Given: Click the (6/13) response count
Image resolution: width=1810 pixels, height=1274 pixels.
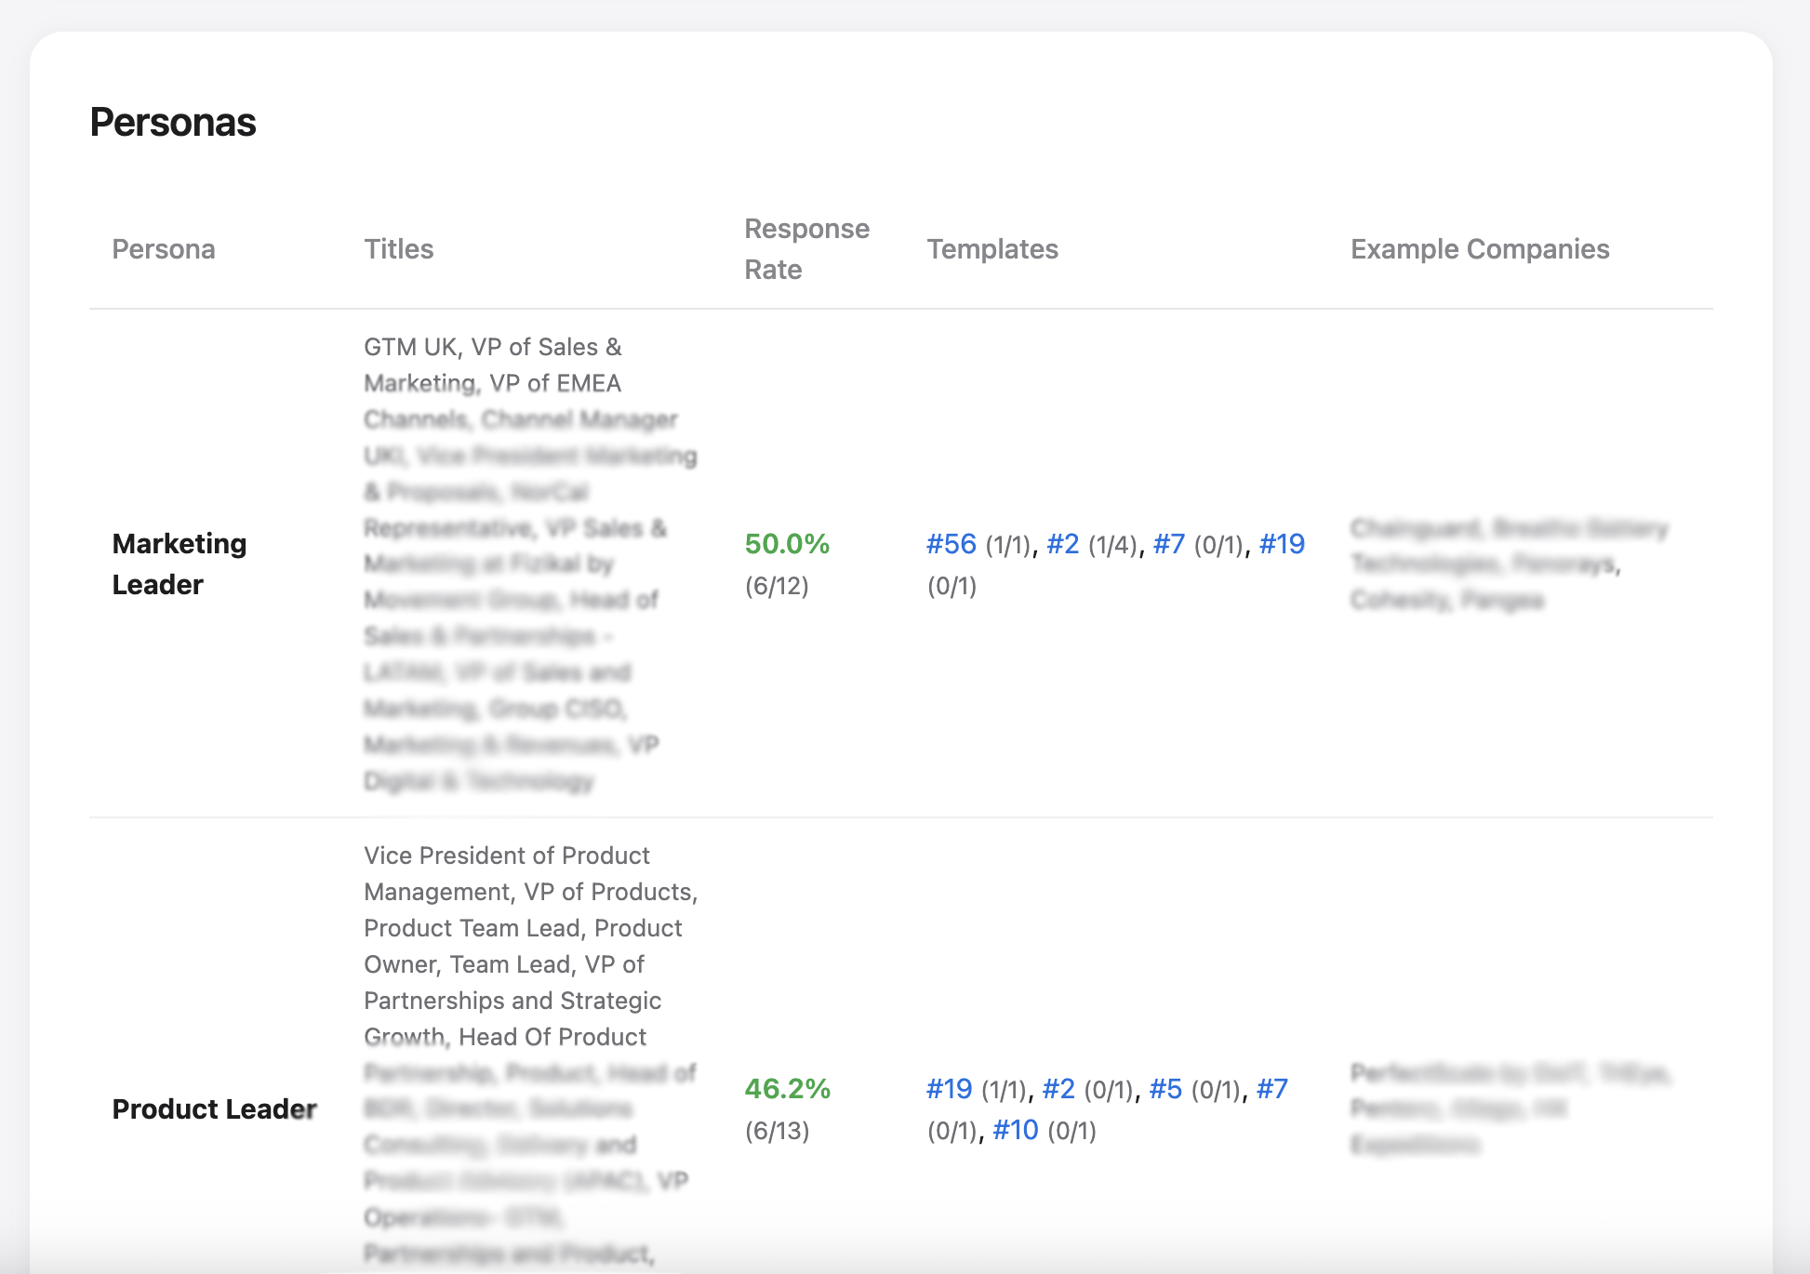Looking at the screenshot, I should coord(777,1131).
